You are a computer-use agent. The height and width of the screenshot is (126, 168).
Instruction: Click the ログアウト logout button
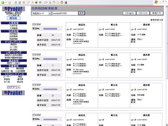coord(13,87)
